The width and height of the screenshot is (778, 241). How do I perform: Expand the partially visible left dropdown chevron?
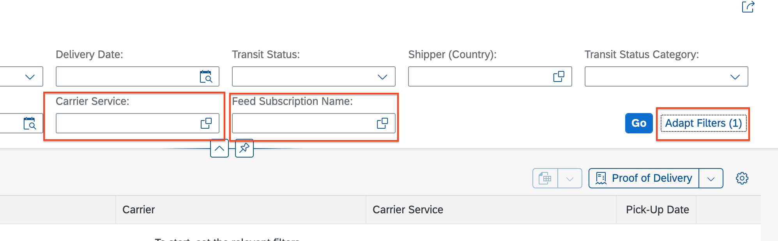click(x=30, y=77)
